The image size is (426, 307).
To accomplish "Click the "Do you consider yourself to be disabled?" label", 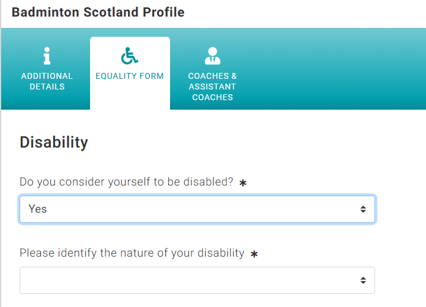I will [x=126, y=182].
